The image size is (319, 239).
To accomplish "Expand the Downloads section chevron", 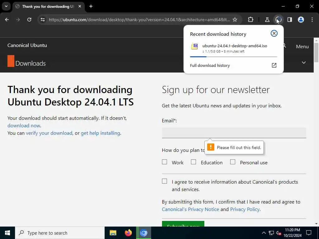I will 303,62.
